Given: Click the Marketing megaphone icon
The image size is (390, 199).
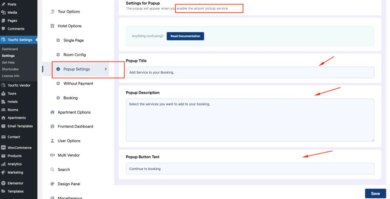Looking at the screenshot, I should [3, 172].
